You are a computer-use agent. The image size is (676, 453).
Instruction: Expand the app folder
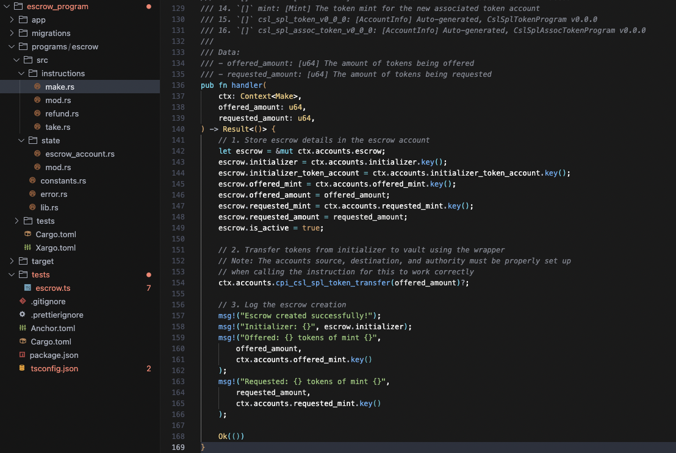pos(11,20)
